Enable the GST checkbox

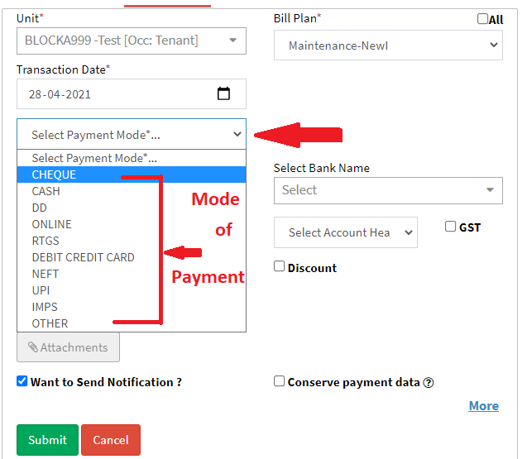coord(450,227)
